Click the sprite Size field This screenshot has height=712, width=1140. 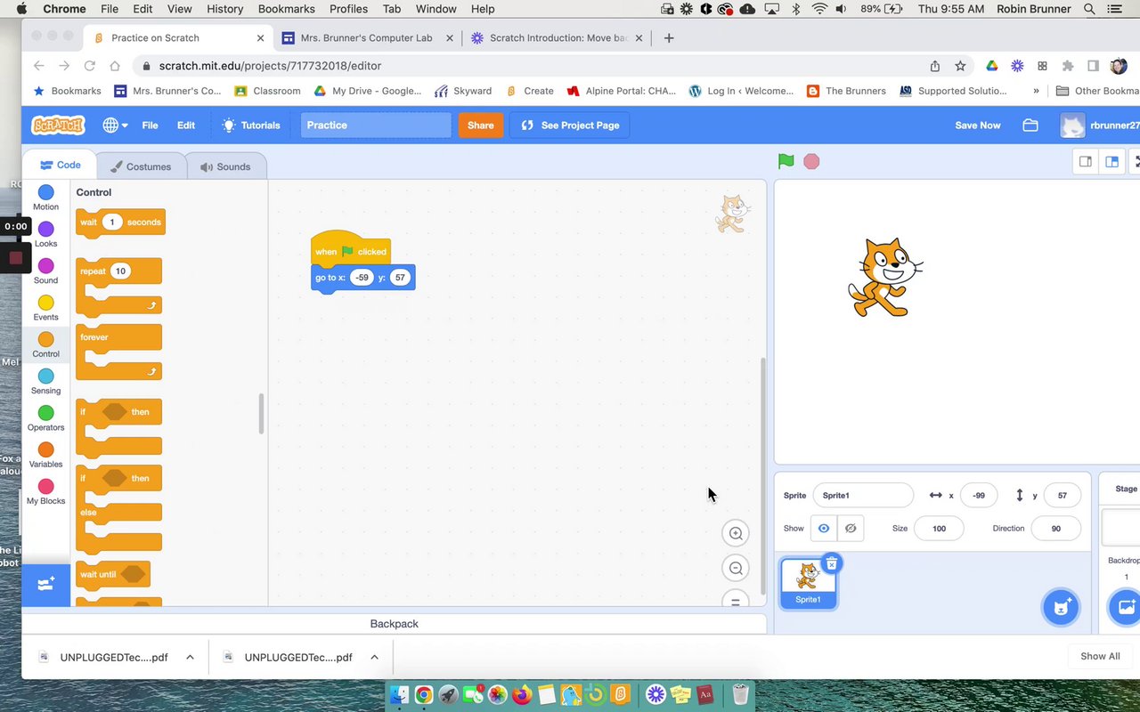[939, 528]
